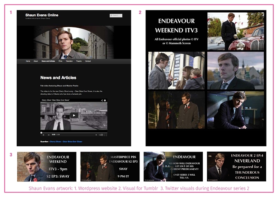Click the info icon on video player
Viewport: 278px width, 197px height.
(105, 100)
